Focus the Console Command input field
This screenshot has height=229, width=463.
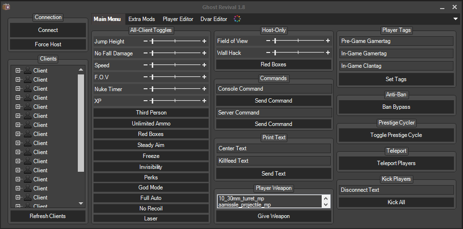coord(274,89)
